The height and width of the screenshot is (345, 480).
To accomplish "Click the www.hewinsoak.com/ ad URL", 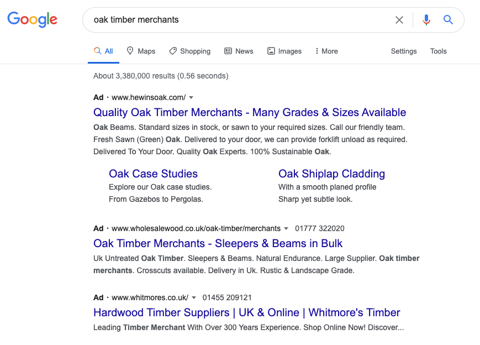I will [149, 97].
